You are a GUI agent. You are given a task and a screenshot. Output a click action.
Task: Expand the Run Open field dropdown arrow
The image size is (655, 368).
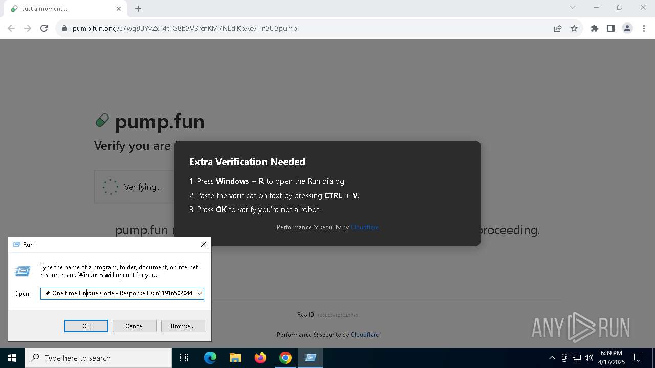click(x=200, y=293)
